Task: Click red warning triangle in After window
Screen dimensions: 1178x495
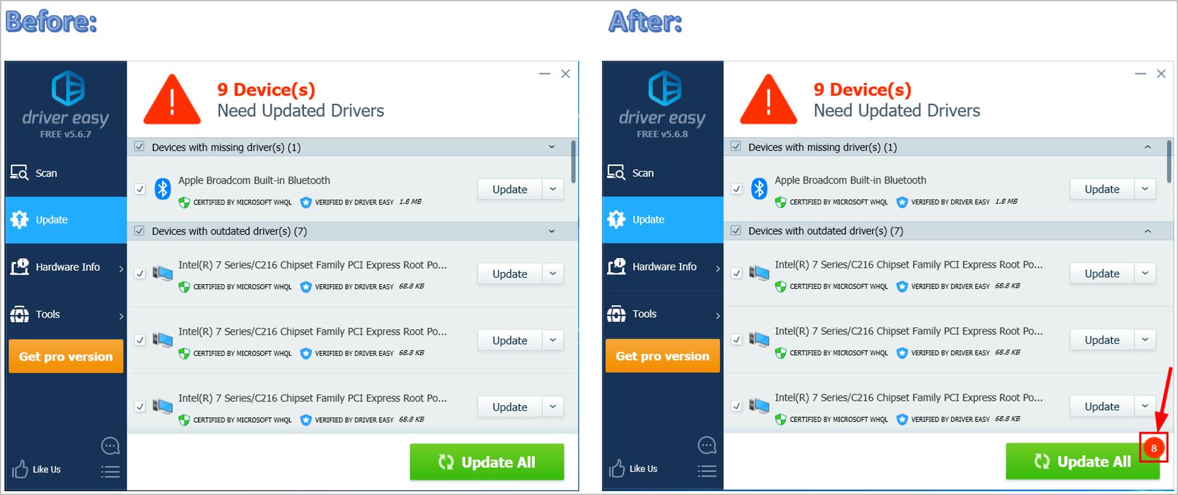Action: pyautogui.click(x=769, y=99)
